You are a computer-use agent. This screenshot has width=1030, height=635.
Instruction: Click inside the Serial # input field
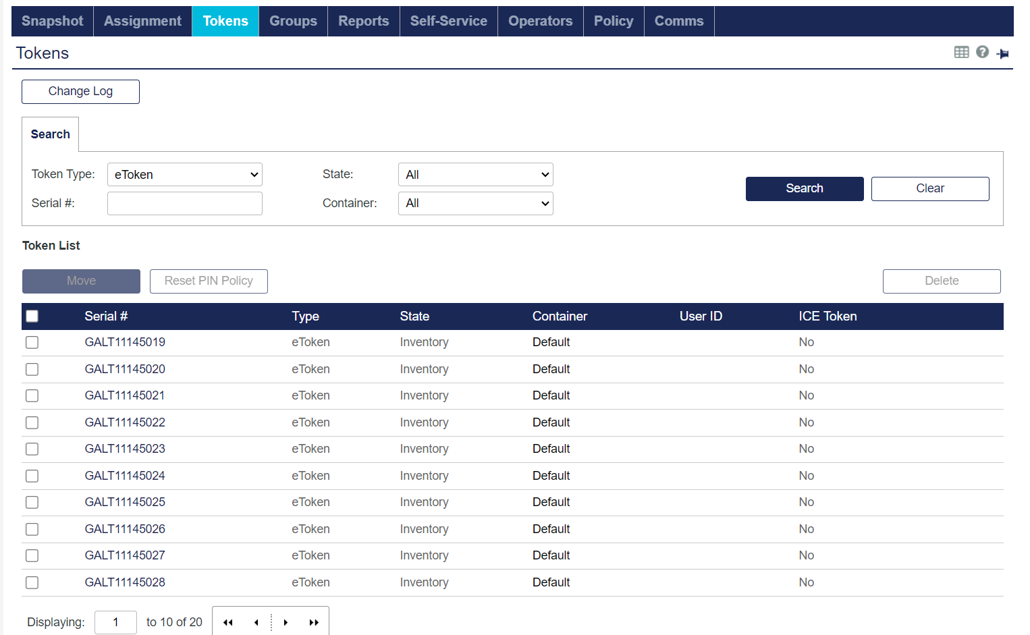click(x=184, y=203)
